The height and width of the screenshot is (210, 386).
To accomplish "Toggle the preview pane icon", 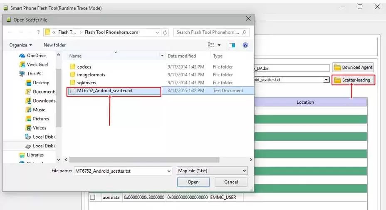I will pyautogui.click(x=232, y=45).
